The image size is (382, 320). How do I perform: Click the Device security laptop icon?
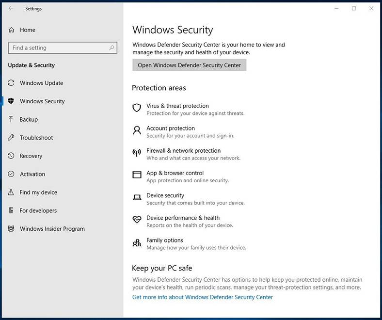click(137, 197)
